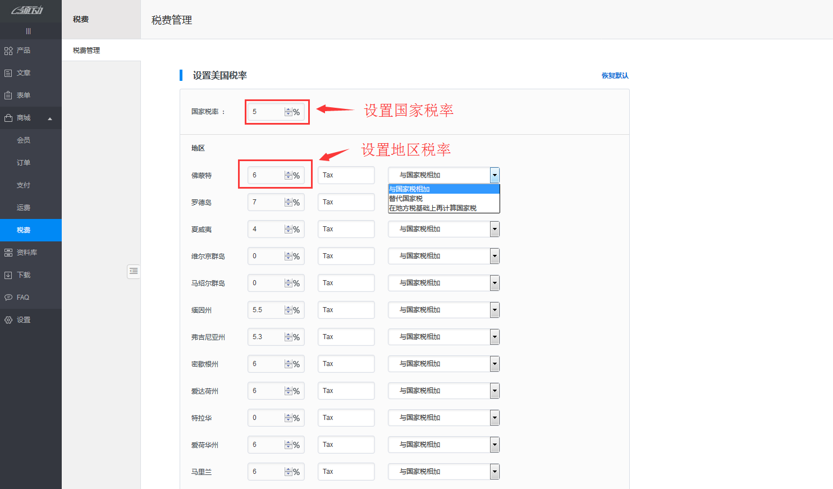The height and width of the screenshot is (489, 833).
Task: Click the 恢复默认 link
Action: coord(616,75)
